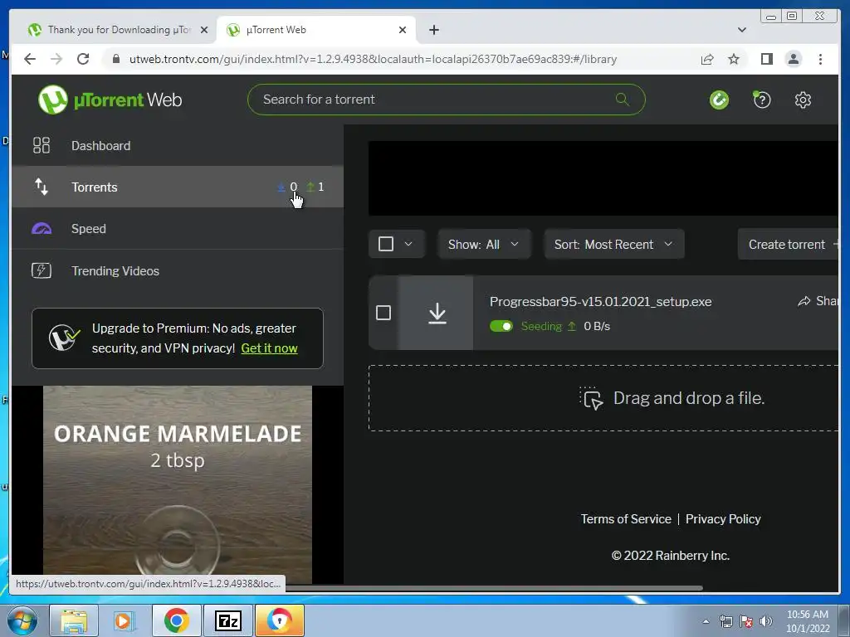Open the browser side panel icon

[x=766, y=59]
